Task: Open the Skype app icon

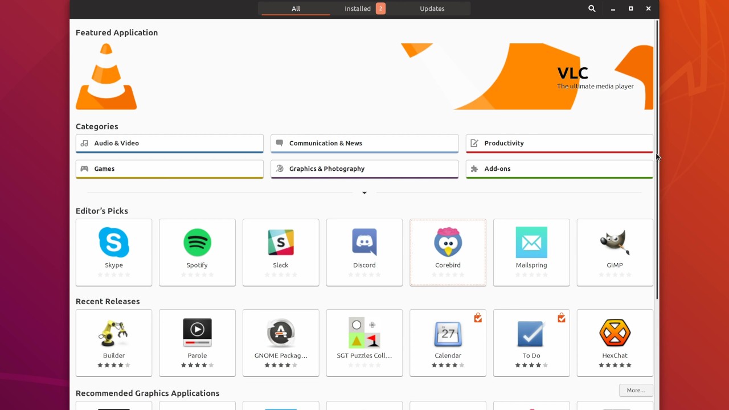Action: (x=114, y=243)
